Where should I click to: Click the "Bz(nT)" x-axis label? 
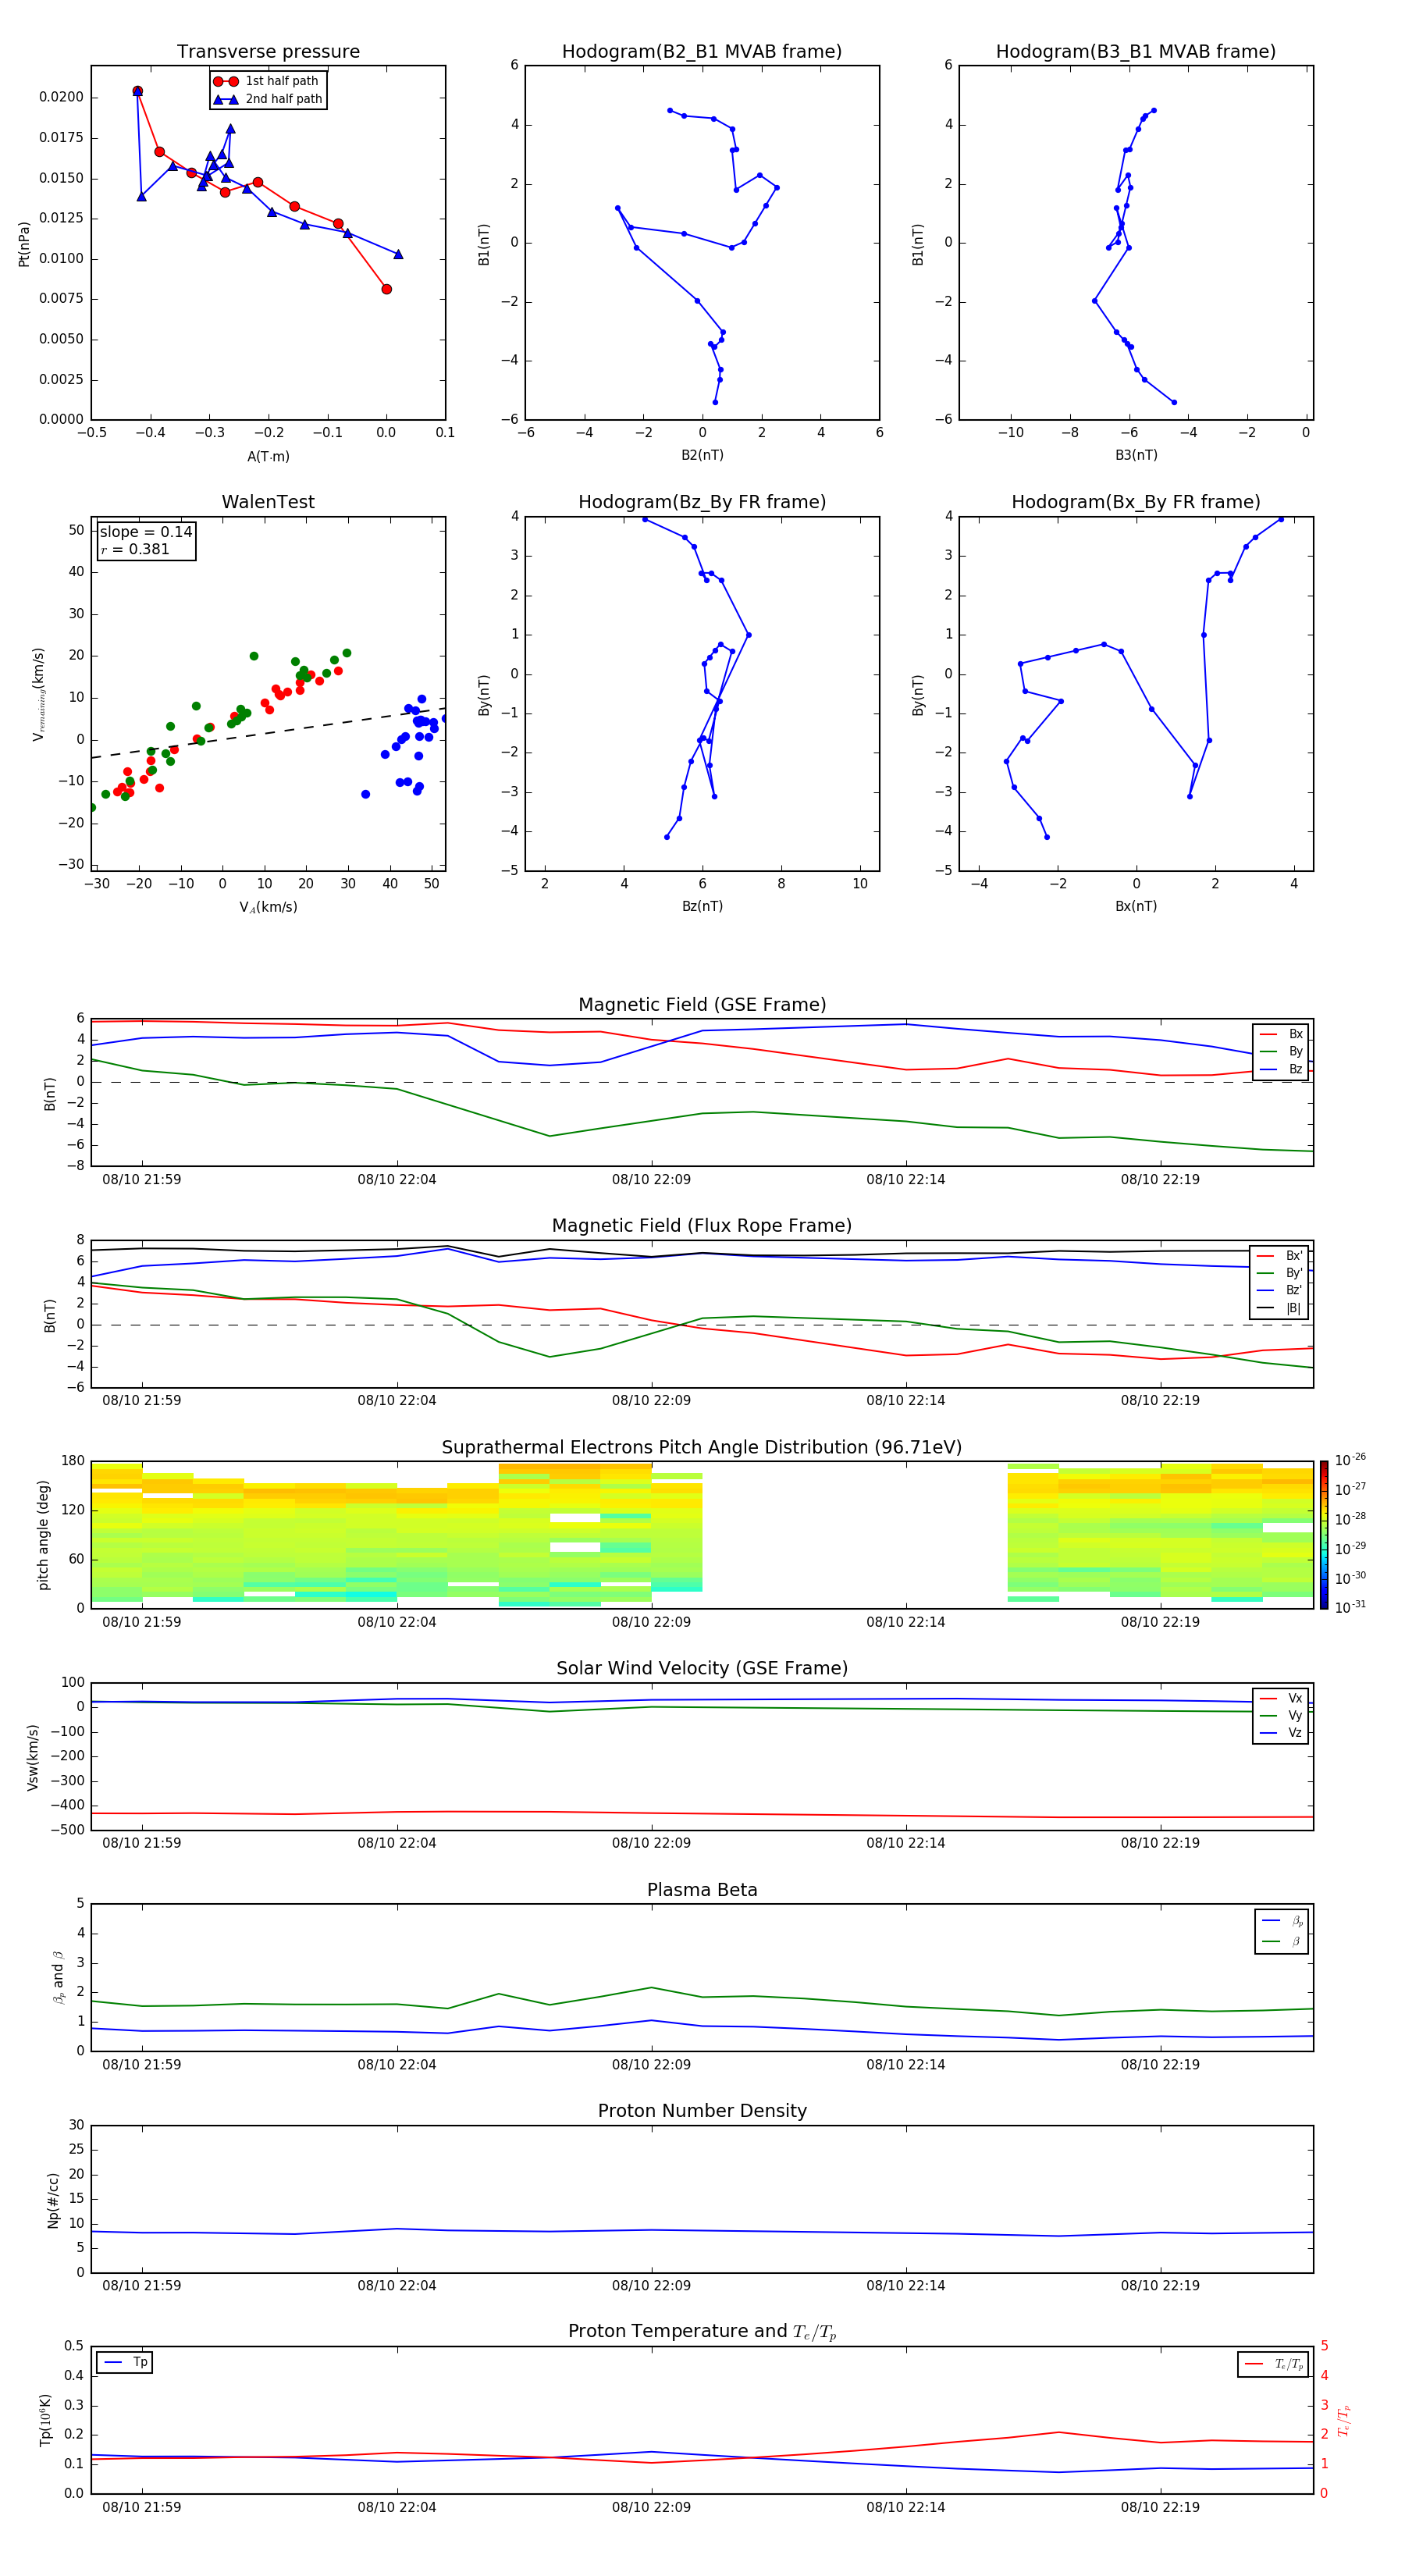[702, 906]
